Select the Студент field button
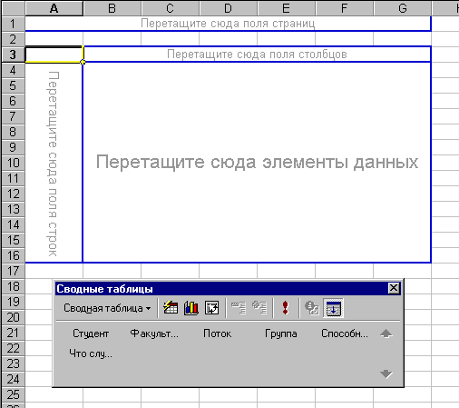The height and width of the screenshot is (408, 459). [x=91, y=333]
